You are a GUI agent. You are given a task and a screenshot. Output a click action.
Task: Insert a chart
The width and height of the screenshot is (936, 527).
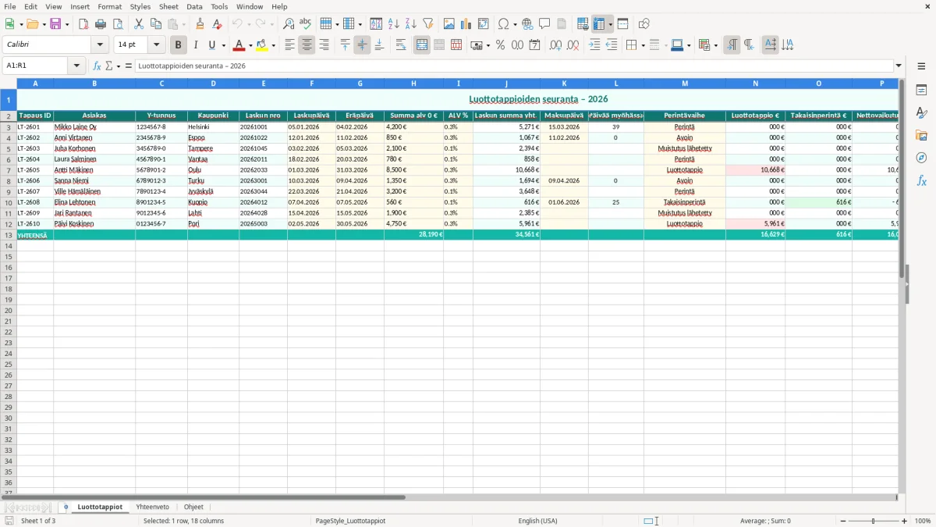(x=466, y=24)
